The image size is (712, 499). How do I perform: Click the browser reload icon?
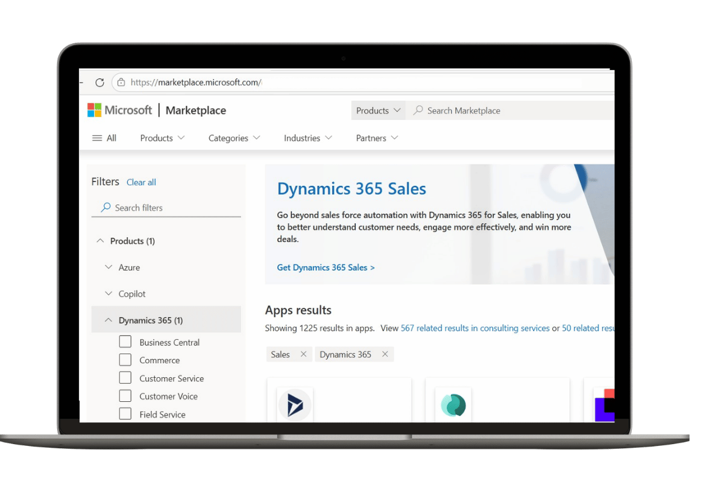point(100,83)
